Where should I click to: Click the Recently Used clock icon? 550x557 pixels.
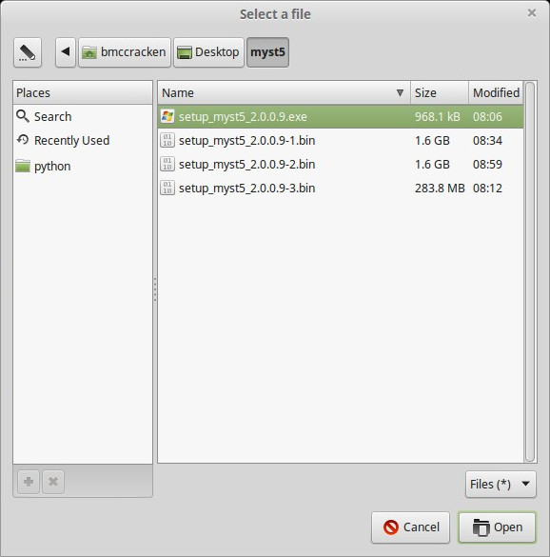point(23,139)
